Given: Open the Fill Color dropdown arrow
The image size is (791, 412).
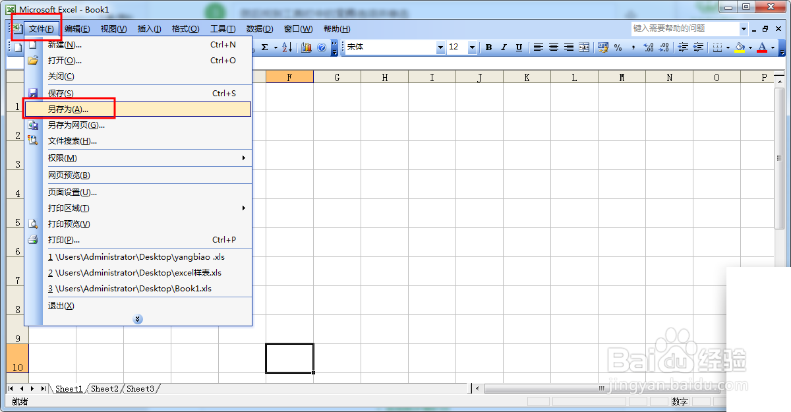Looking at the screenshot, I should (x=750, y=47).
